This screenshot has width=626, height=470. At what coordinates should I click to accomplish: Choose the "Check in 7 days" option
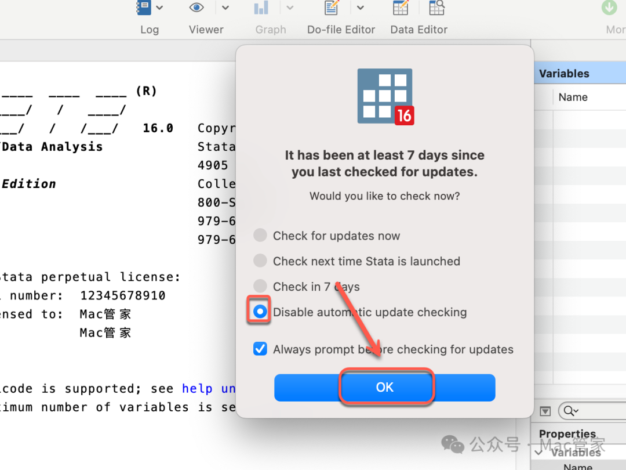pos(260,287)
